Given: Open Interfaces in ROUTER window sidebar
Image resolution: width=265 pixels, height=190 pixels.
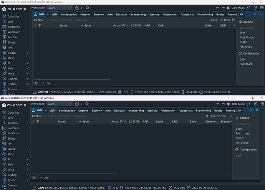Looking at the screenshot, I should [11, 27].
